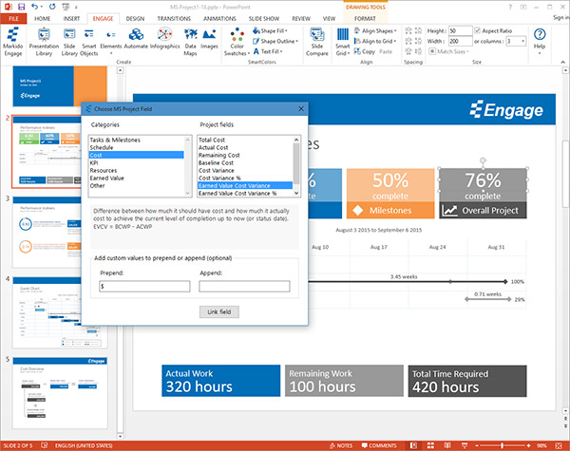Open the Slide Library
This screenshot has width=570, height=451.
pos(69,41)
